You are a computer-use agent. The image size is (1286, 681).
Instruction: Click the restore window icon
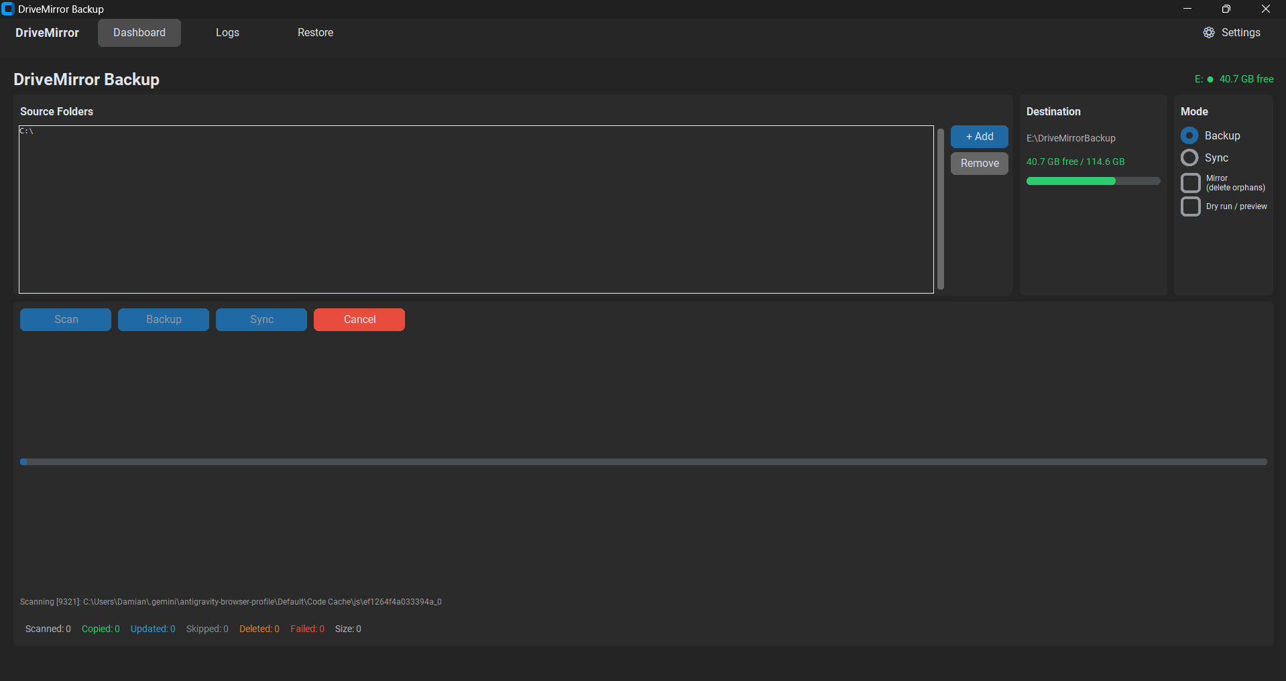pos(1226,9)
